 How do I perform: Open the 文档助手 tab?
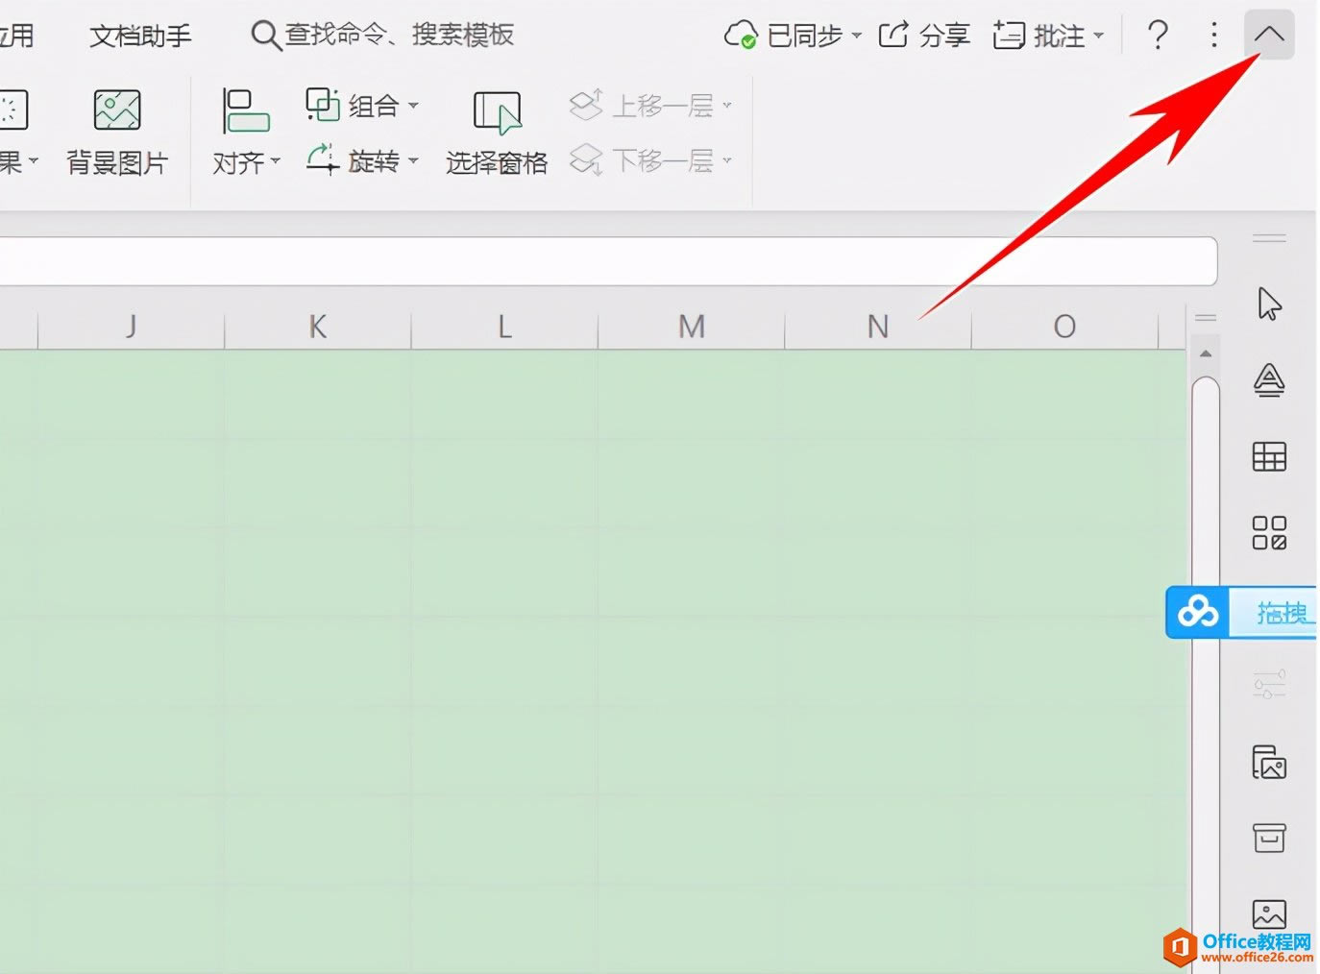click(x=141, y=36)
